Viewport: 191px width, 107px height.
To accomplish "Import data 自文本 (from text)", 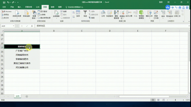I will point(5,18).
